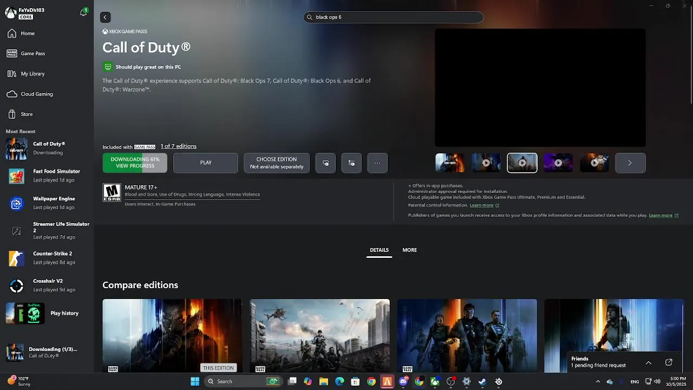693x390 pixels.
Task: Open Microsoft Edge from the taskbar
Action: click(339, 381)
